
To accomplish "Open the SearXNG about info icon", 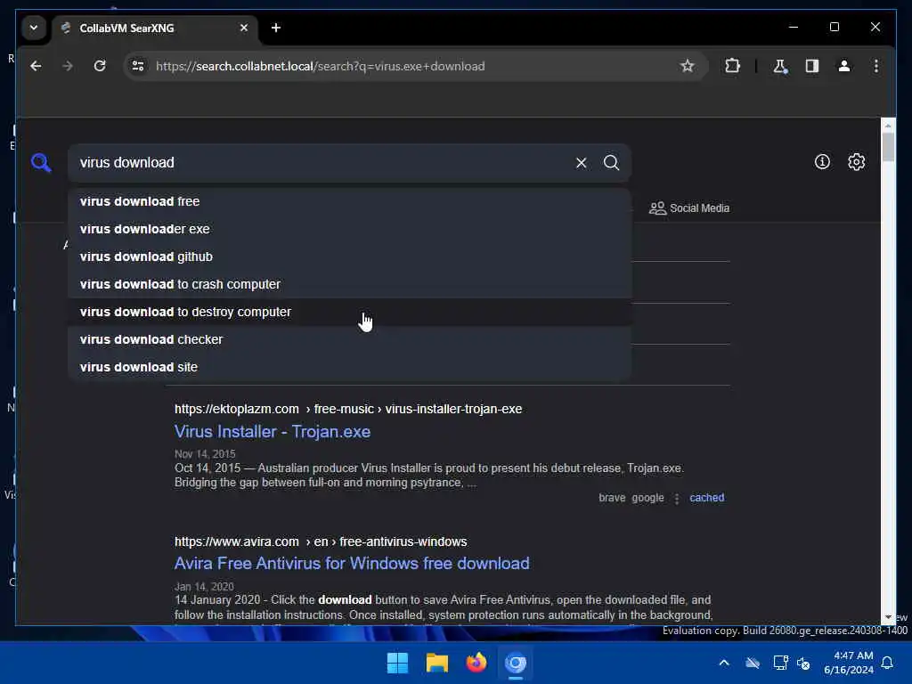I will point(822,162).
